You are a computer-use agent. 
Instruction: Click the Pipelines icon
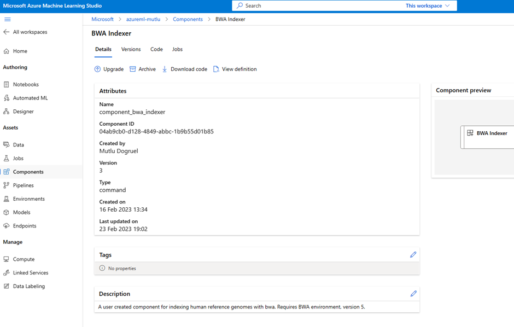pos(6,185)
